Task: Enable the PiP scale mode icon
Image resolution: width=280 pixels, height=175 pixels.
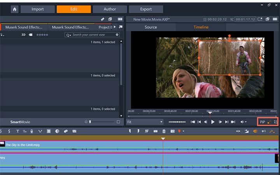Action: (269, 122)
